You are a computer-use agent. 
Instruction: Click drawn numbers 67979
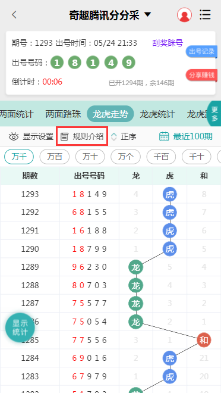(90, 377)
